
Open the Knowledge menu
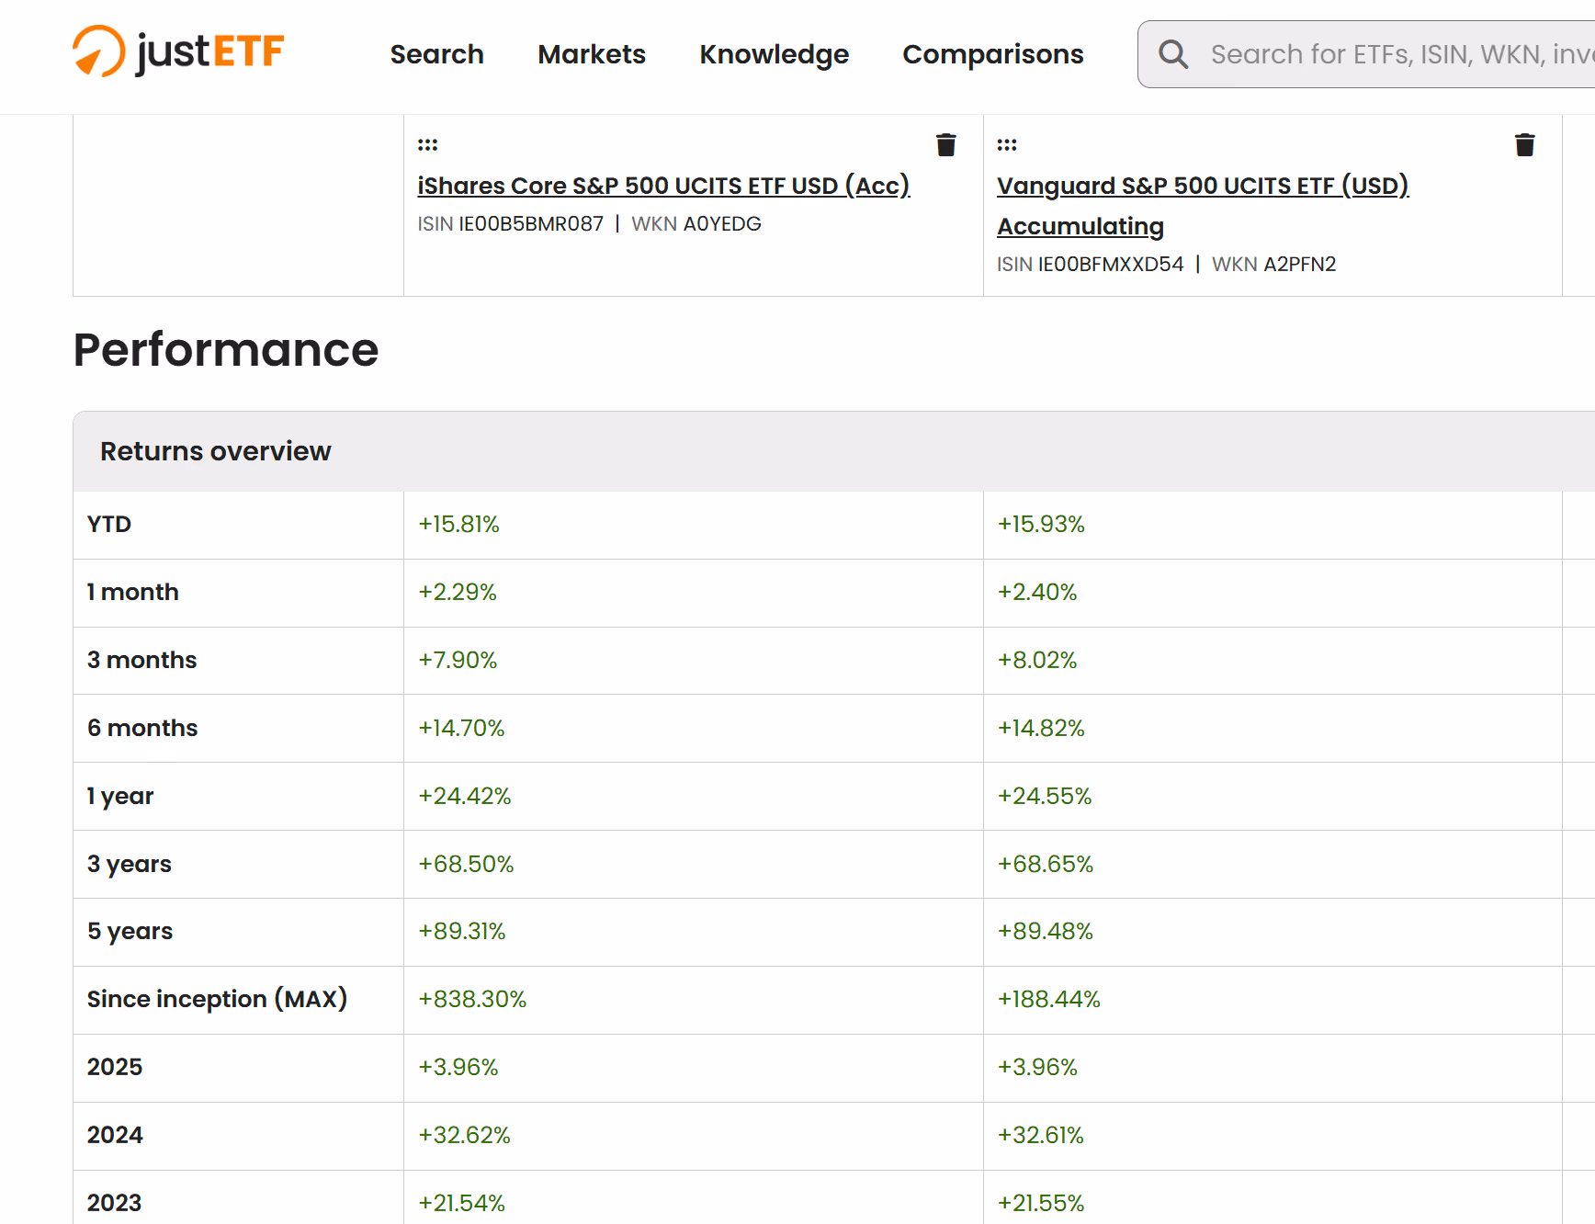click(x=774, y=54)
